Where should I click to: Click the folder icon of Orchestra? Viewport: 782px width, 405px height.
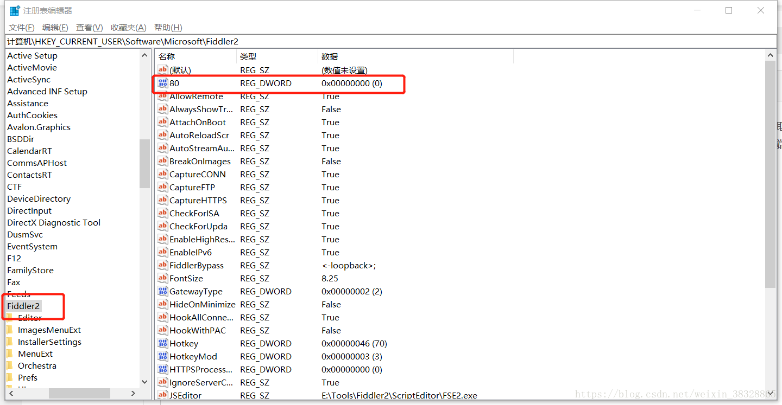pyautogui.click(x=9, y=365)
